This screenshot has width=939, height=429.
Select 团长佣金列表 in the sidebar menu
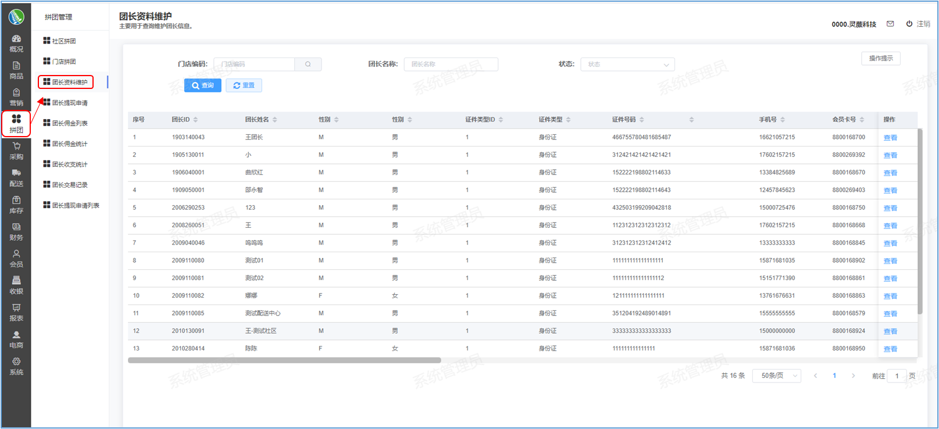click(69, 123)
